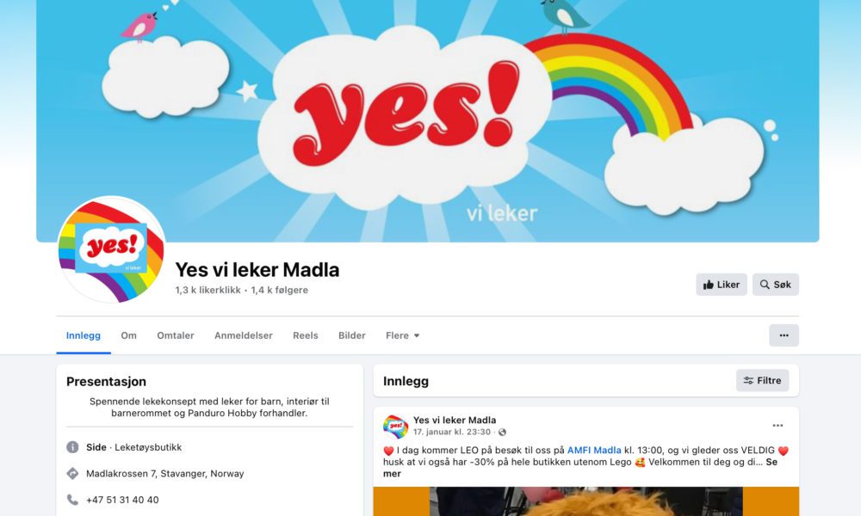861x516 pixels.
Task: Switch to the Omtaler tab
Action: click(175, 335)
